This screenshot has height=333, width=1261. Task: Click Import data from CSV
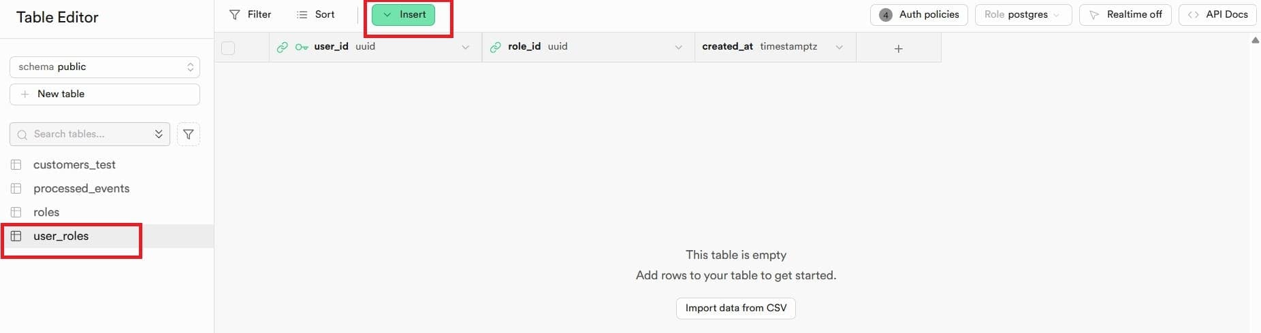click(x=736, y=308)
